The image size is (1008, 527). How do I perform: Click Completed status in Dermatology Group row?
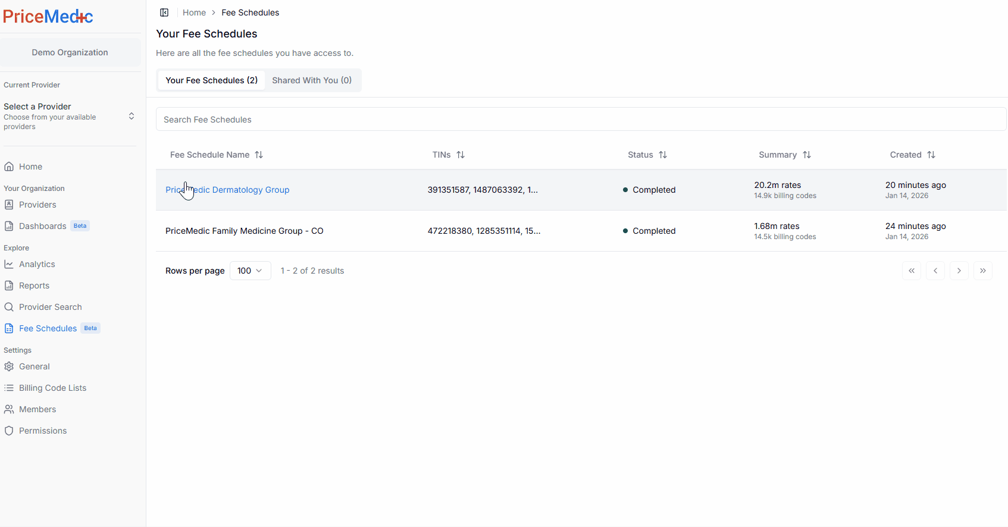pyautogui.click(x=649, y=190)
